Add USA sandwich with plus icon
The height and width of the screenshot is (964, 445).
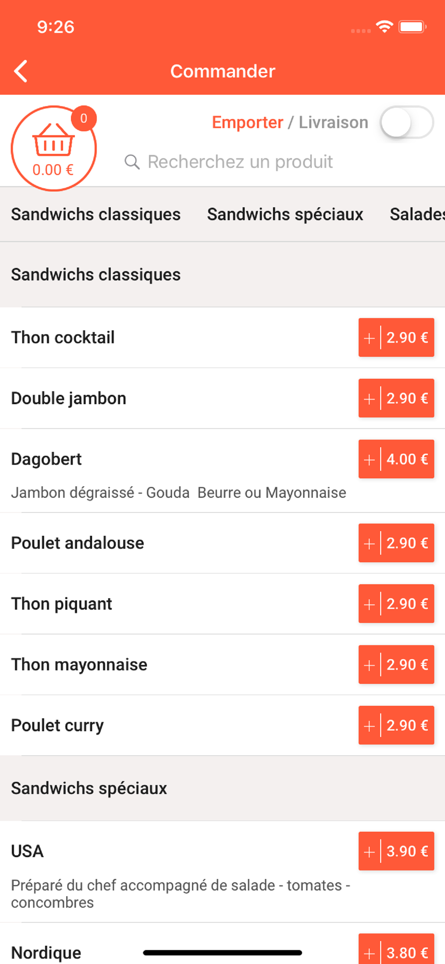tap(369, 851)
